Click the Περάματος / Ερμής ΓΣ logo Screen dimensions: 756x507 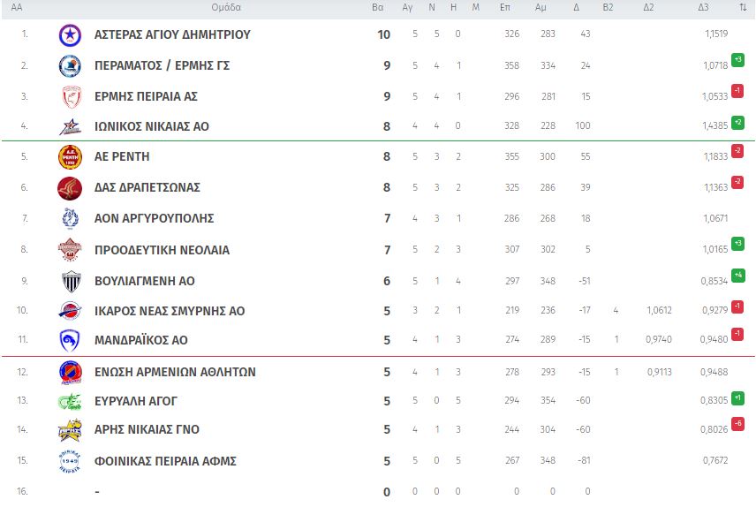pos(70,66)
